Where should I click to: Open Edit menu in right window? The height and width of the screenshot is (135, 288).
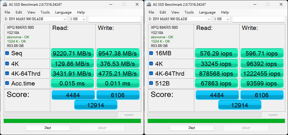[163, 12]
